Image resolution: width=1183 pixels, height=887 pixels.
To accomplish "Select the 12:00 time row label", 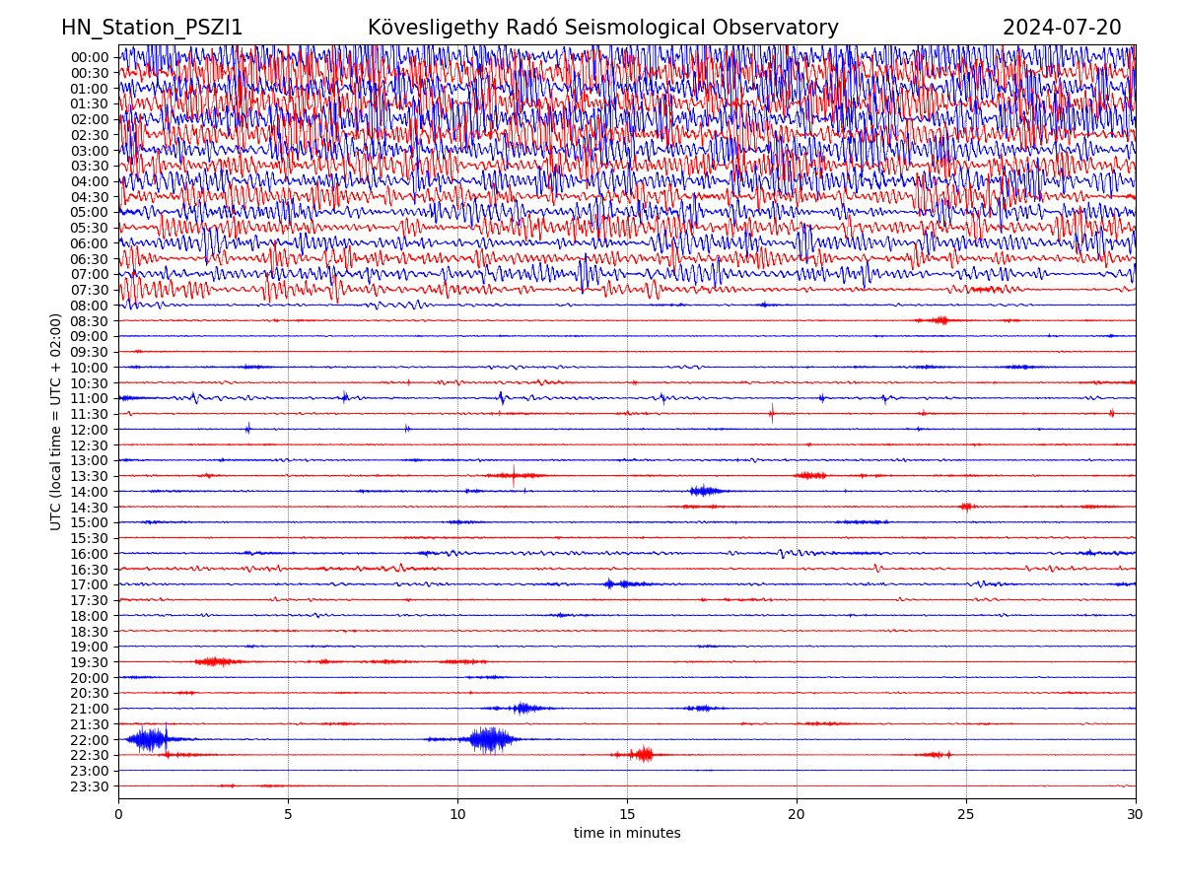I will point(89,430).
